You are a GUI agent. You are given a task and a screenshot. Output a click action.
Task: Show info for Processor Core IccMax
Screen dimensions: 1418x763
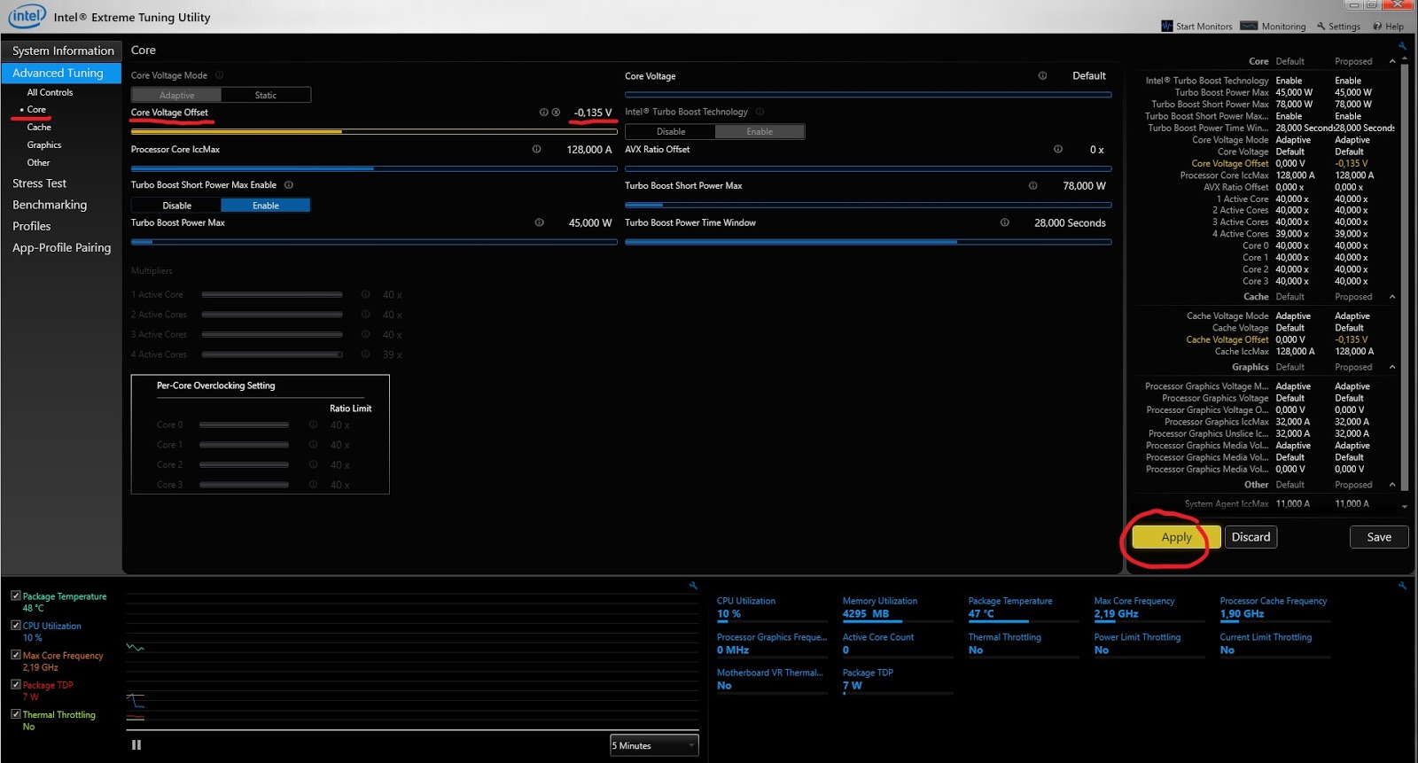tap(536, 149)
